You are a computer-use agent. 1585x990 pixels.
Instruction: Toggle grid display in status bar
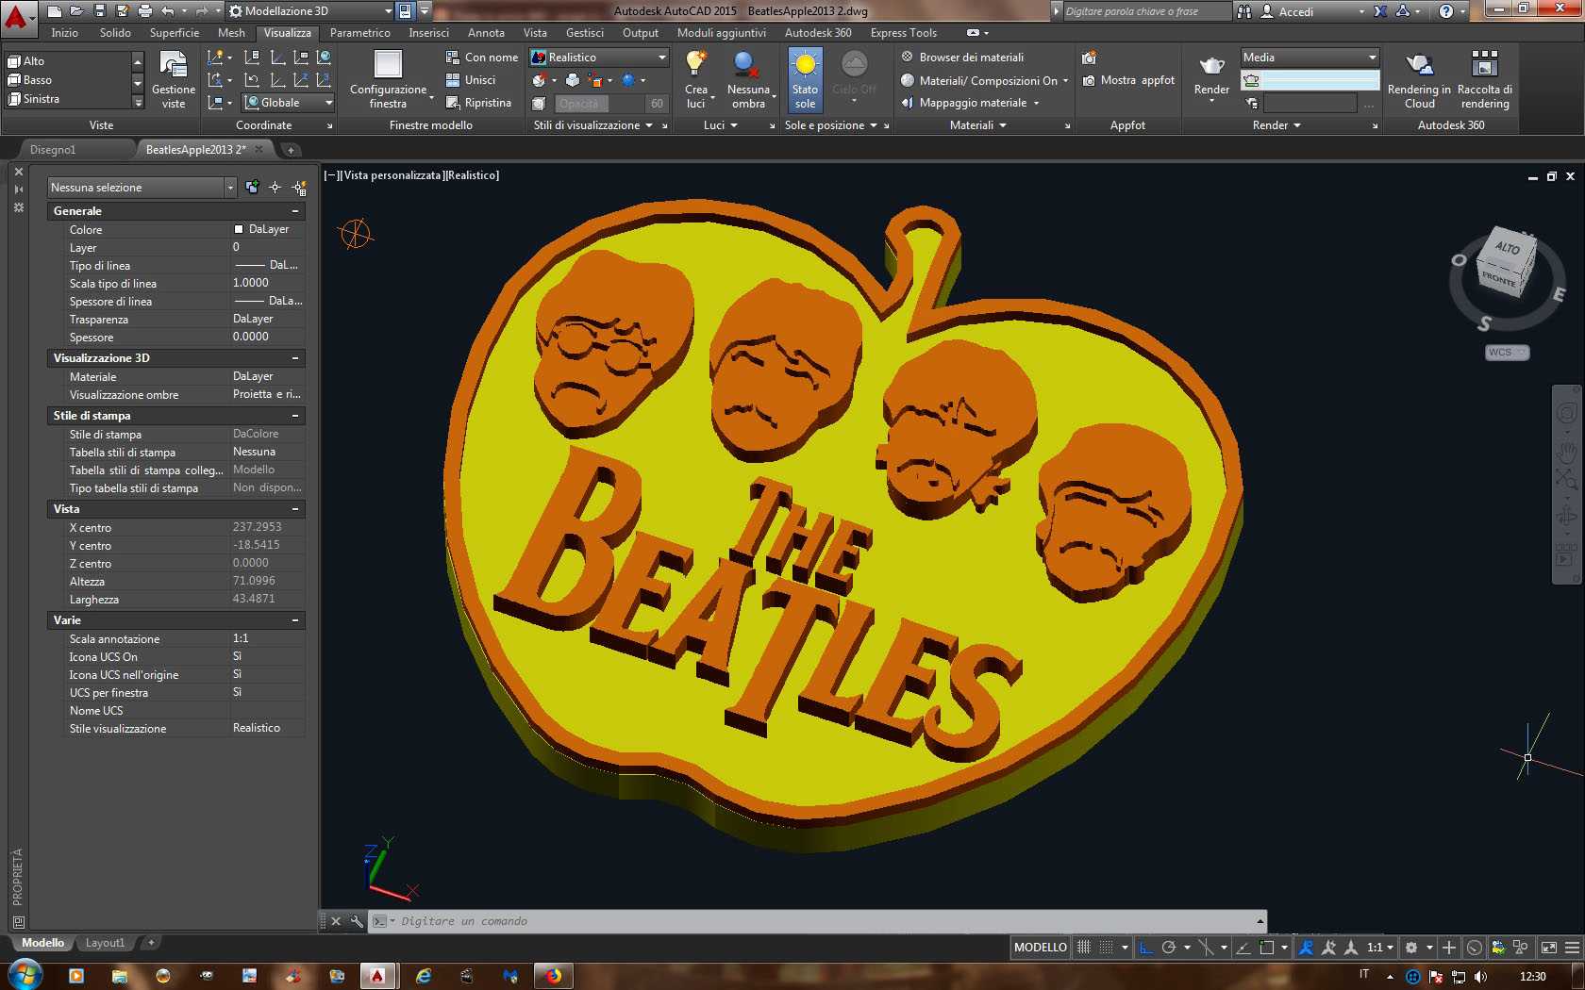tap(1084, 948)
